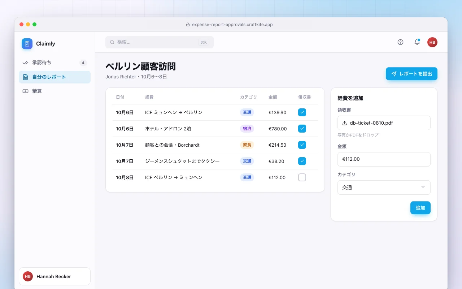Click the ベルリン顧客訪問 report title
This screenshot has height=289, width=462.
coord(141,66)
